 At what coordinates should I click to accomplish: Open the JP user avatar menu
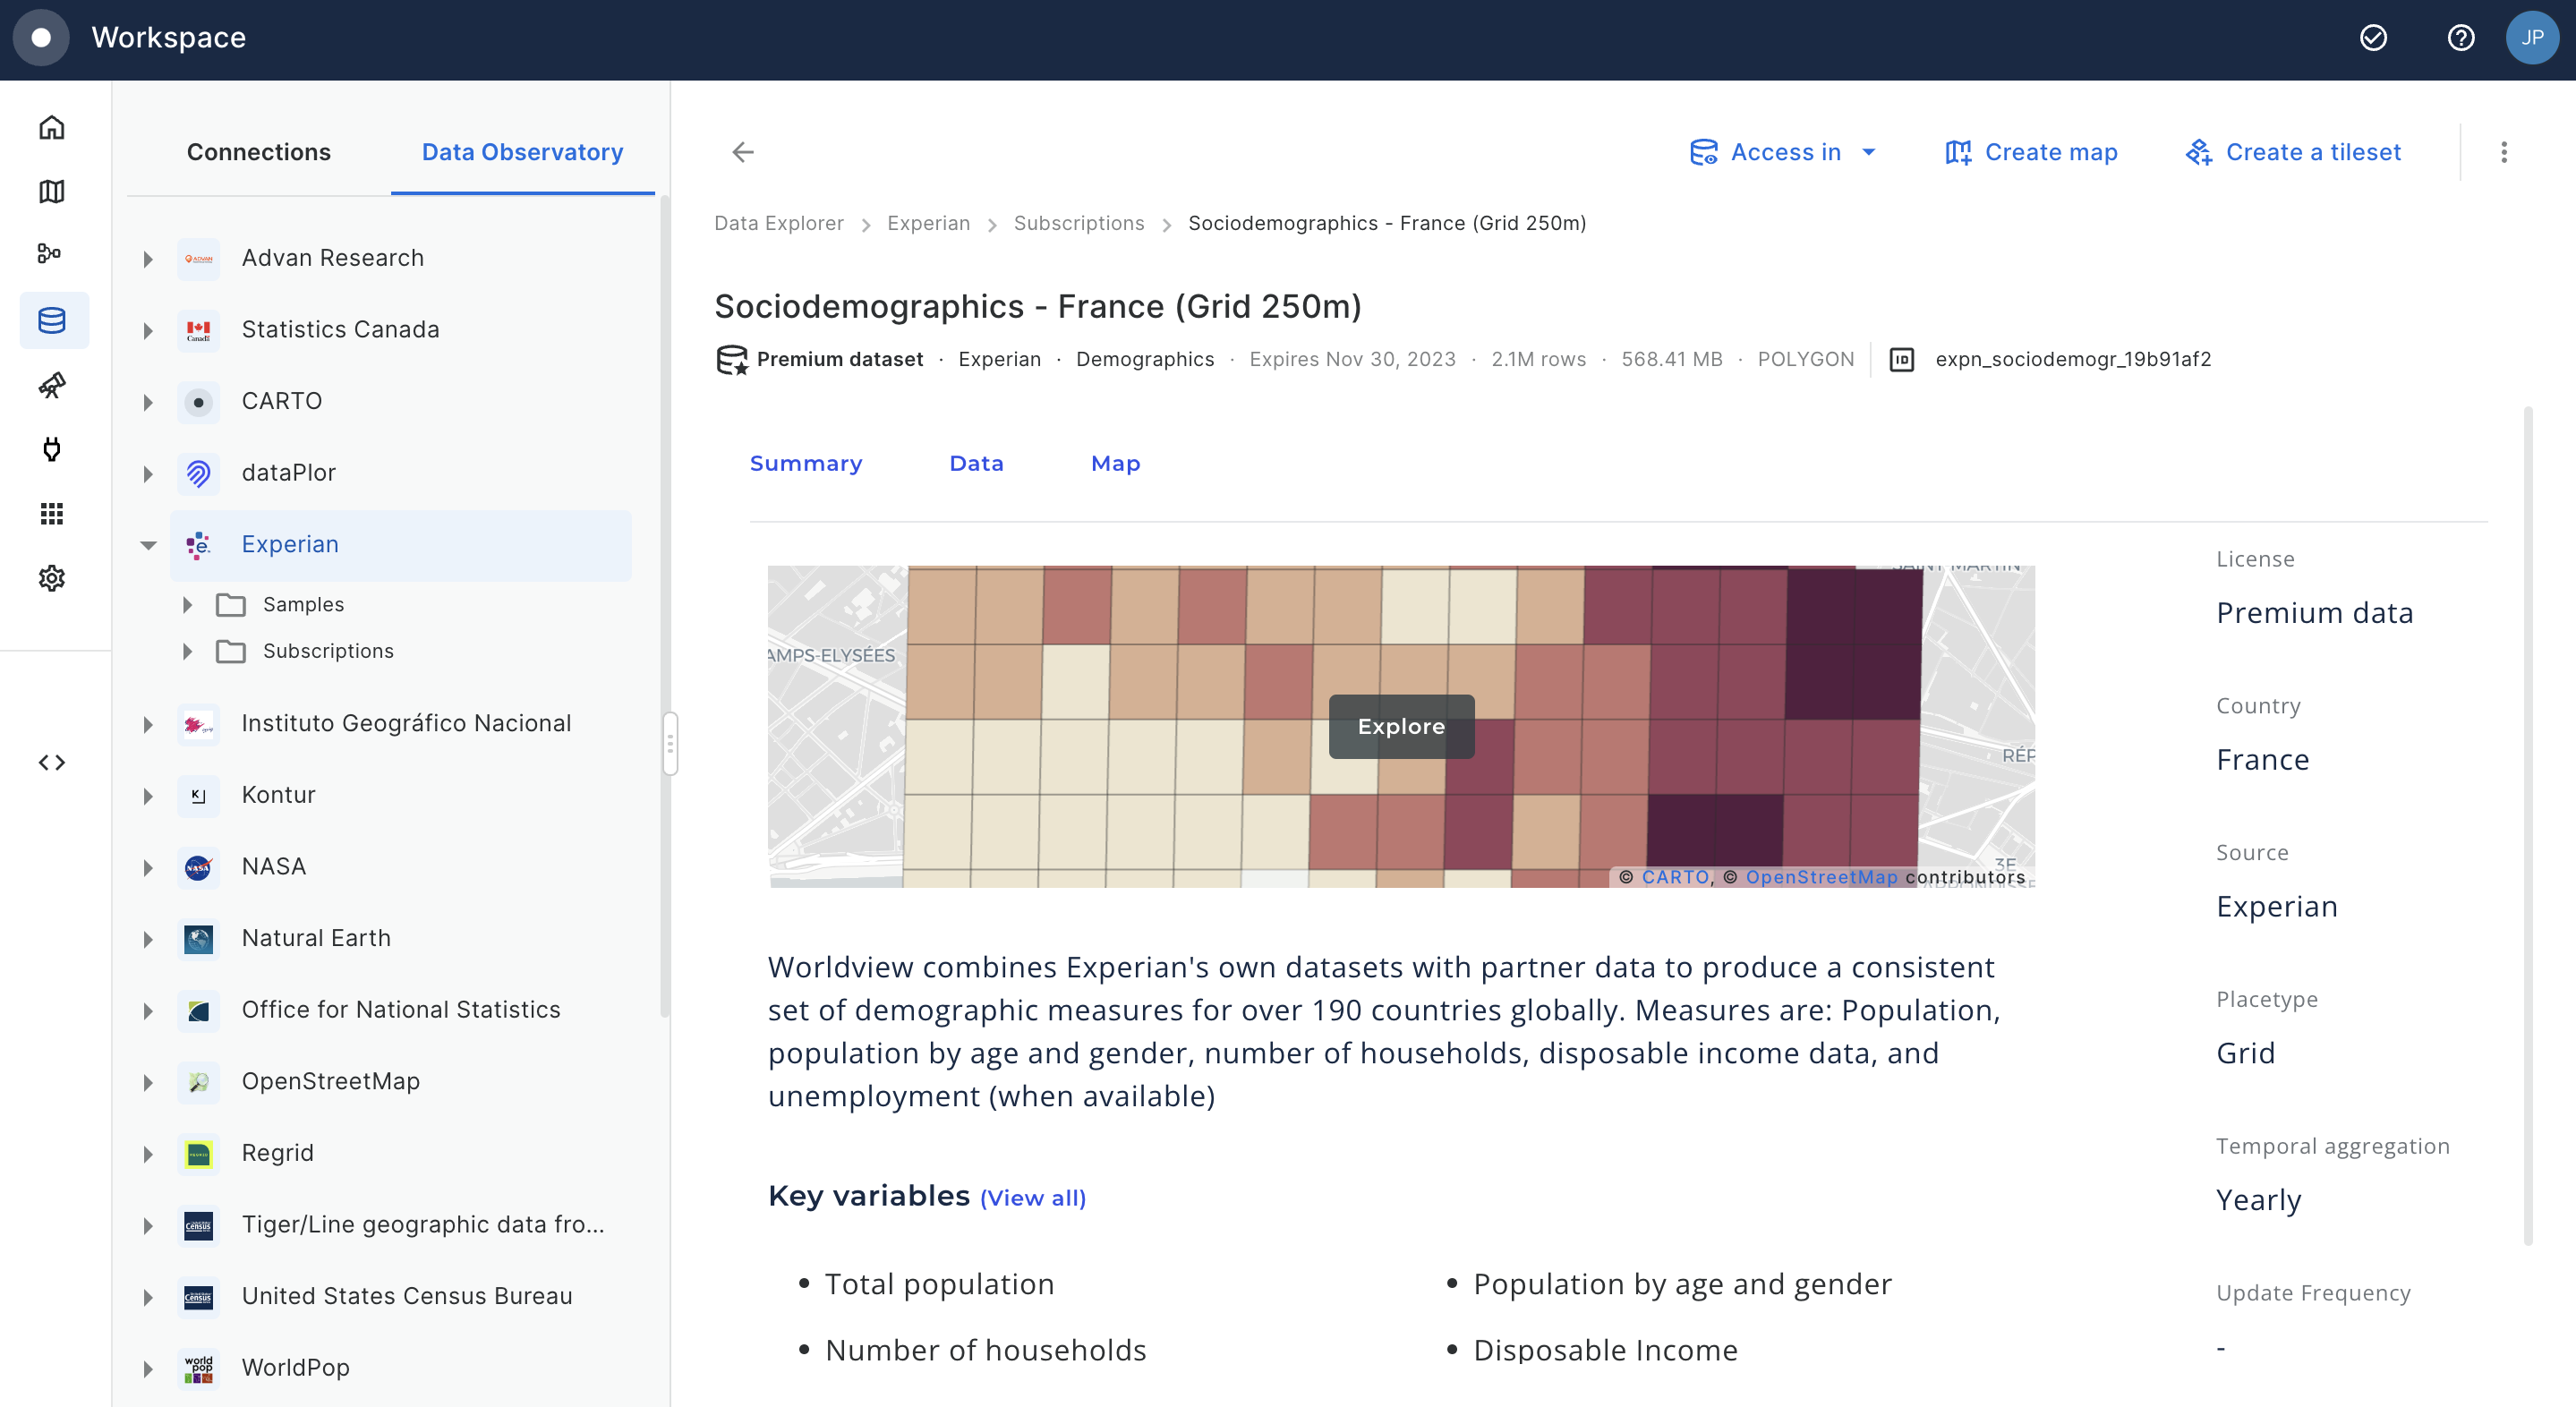point(2531,38)
